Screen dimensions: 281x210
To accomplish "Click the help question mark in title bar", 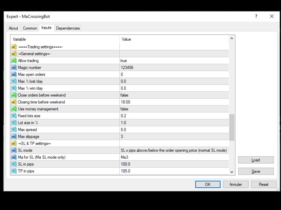I will point(256,16).
